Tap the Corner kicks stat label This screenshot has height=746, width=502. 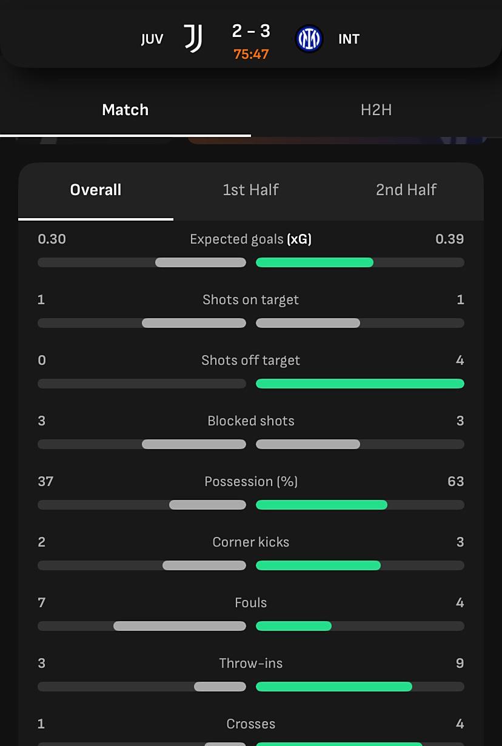click(251, 542)
